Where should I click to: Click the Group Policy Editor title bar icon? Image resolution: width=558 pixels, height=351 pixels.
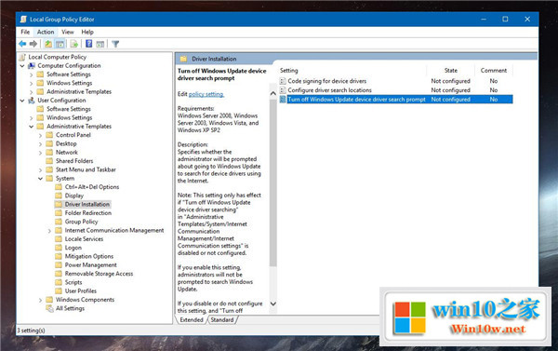coord(23,20)
